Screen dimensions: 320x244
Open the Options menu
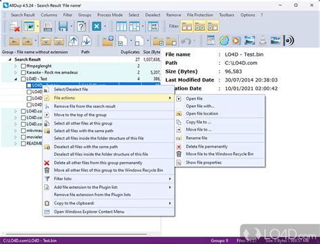click(248, 15)
